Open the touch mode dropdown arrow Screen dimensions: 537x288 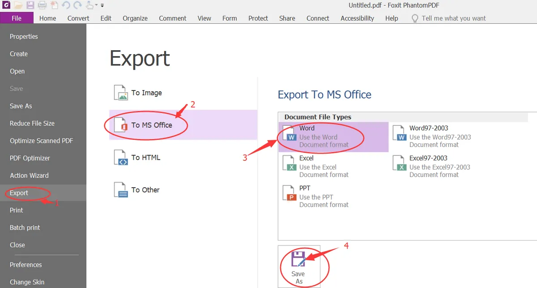click(x=96, y=6)
